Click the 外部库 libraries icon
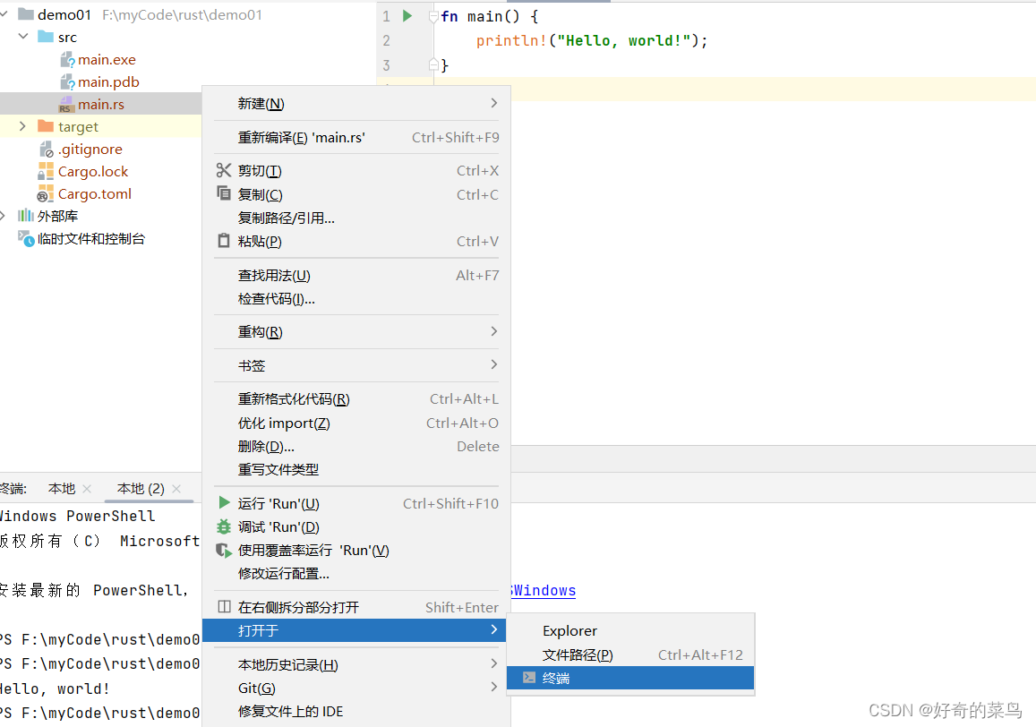Viewport: 1036px width, 727px height. pos(27,216)
